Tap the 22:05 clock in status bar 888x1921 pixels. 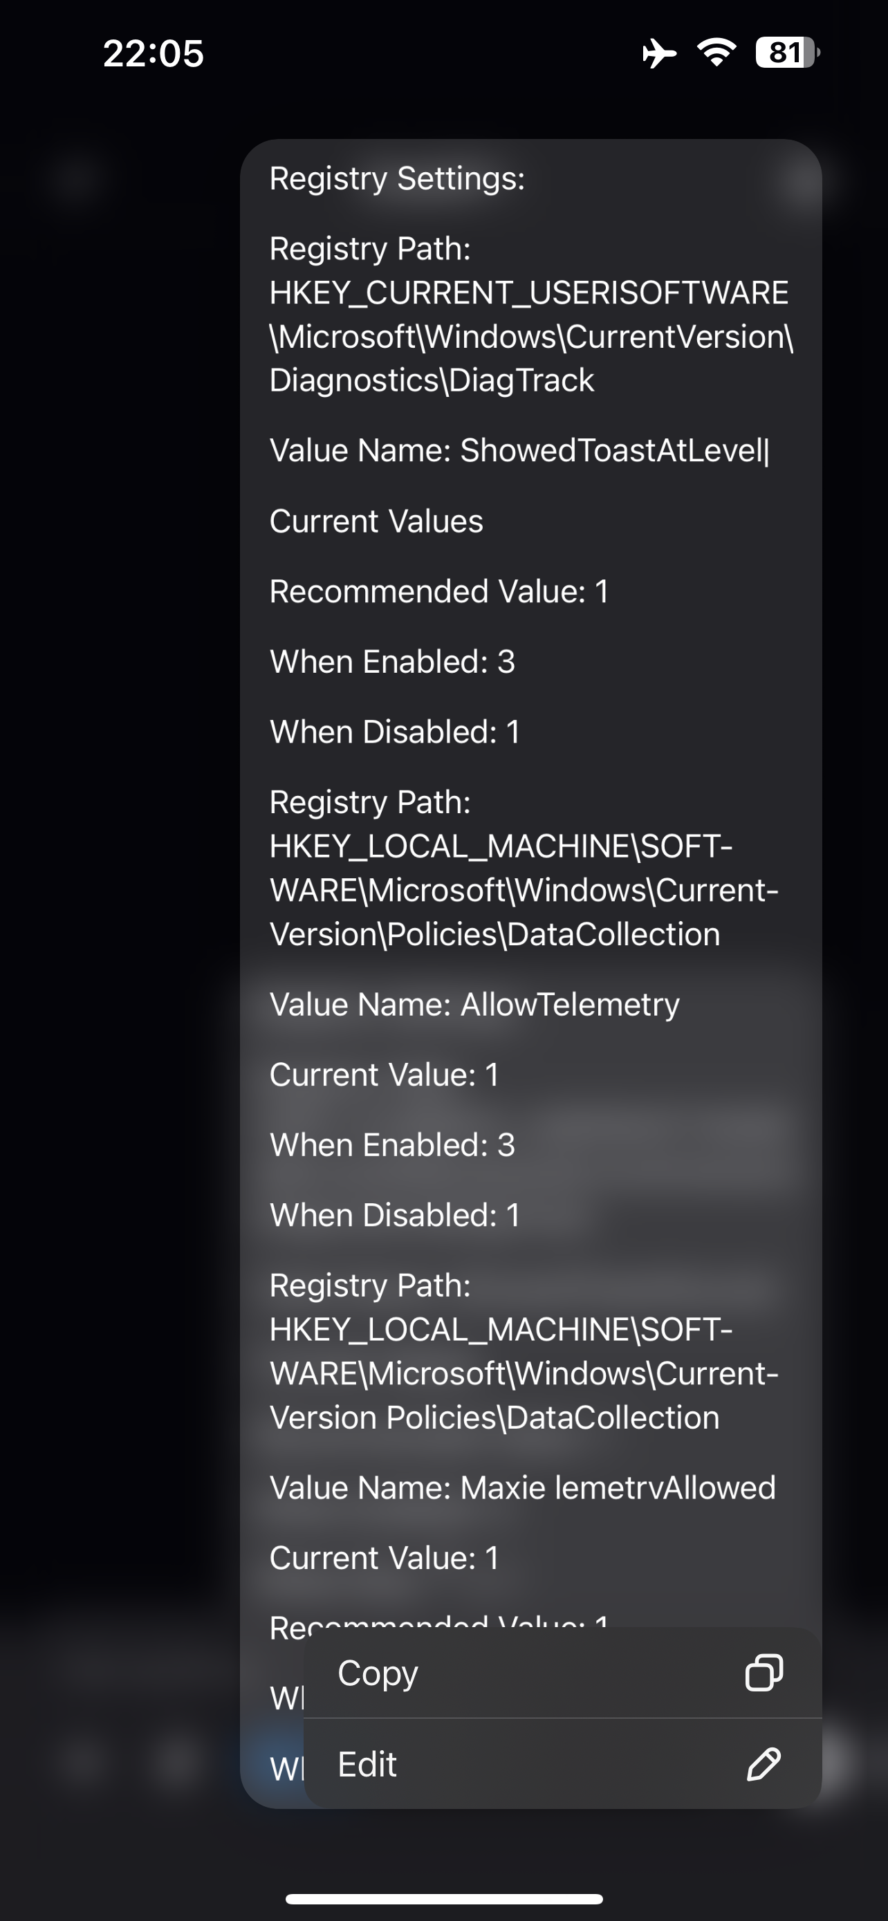tap(154, 54)
